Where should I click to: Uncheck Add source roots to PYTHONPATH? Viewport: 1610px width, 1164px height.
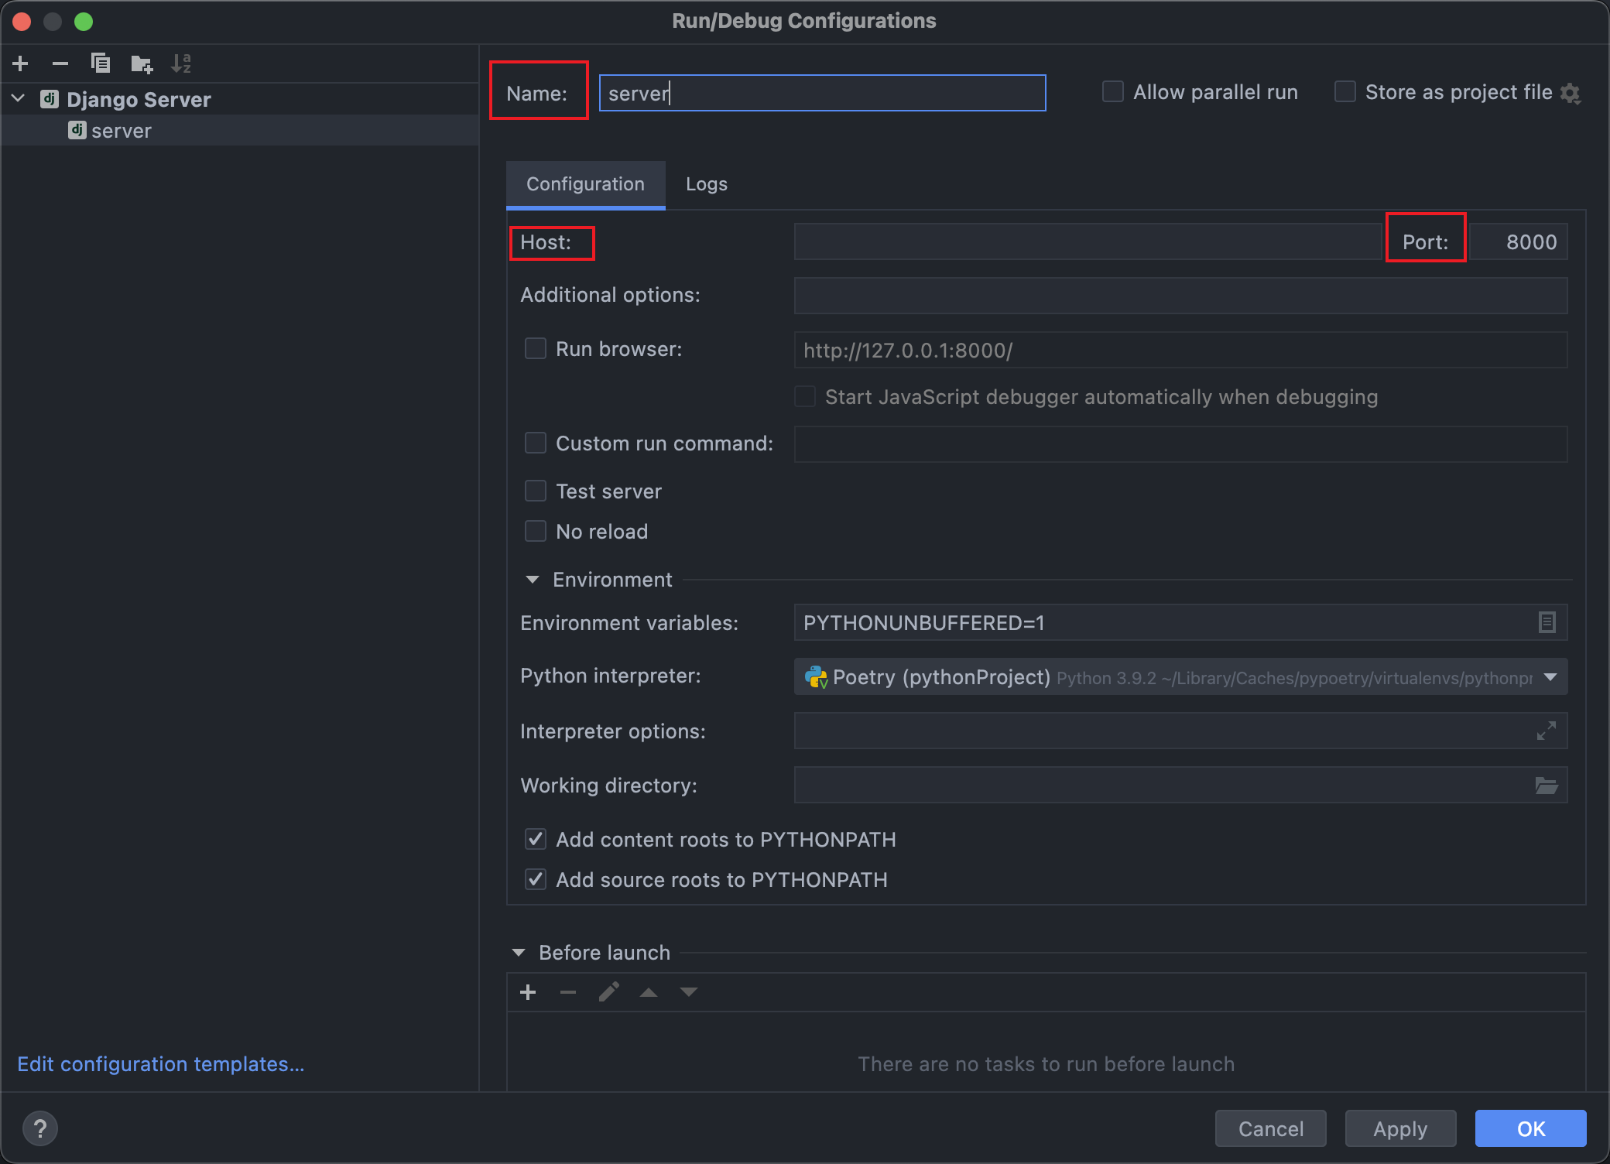click(x=536, y=879)
